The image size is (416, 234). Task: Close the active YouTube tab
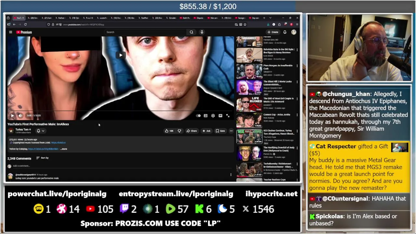tap(23, 18)
